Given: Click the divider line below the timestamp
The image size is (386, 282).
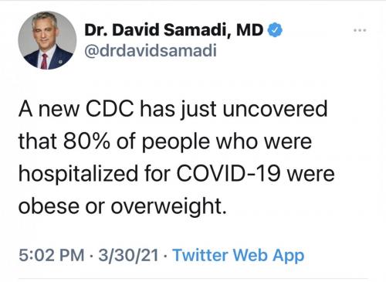Looking at the screenshot, I should [x=193, y=278].
